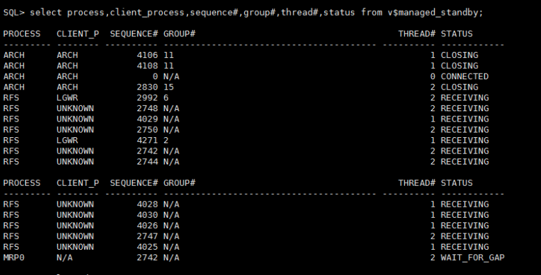Click the first SEQUENCE# column header
This screenshot has width=541, height=275.
[134, 34]
